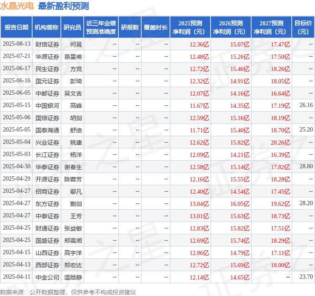
Task: Click 中邮证券 institution cell
Action: [x=47, y=93]
